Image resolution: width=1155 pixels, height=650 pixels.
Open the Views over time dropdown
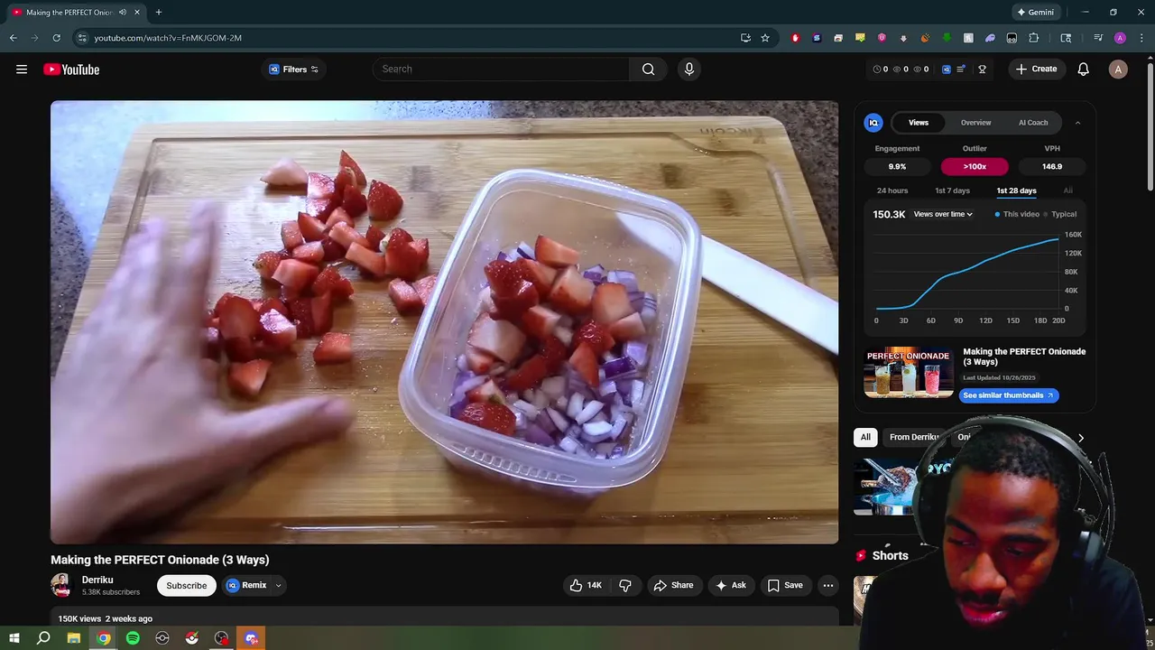coord(943,214)
